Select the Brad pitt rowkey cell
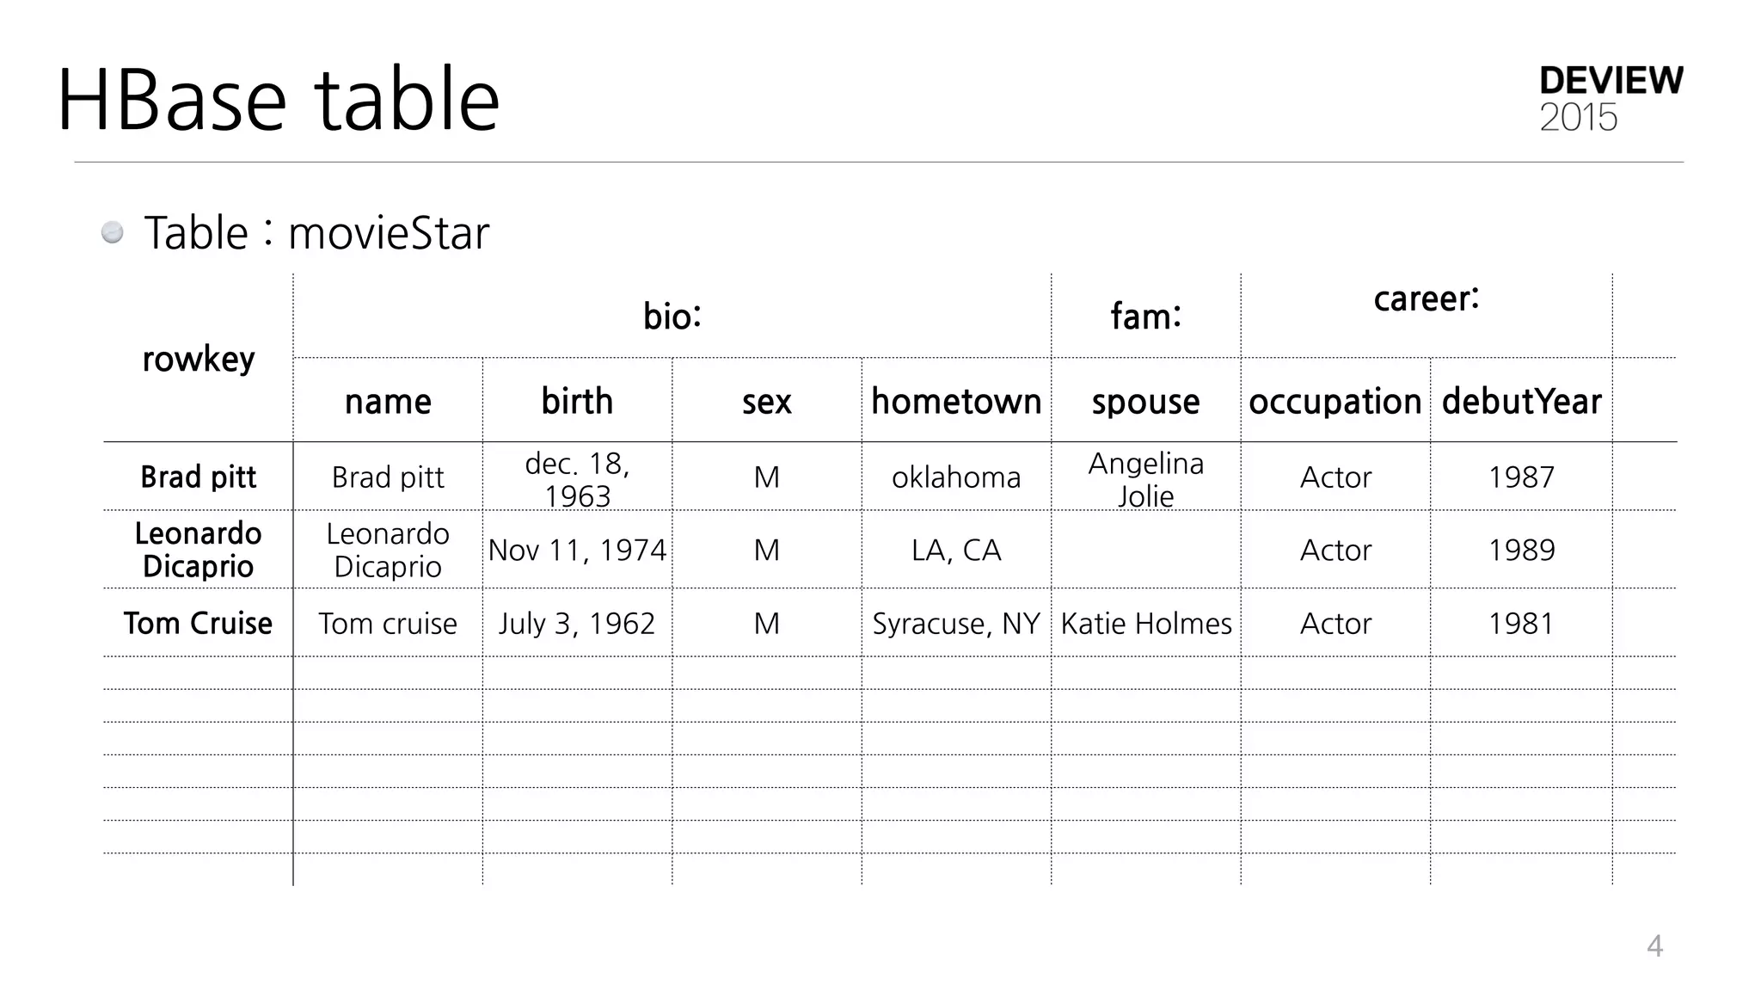 click(x=199, y=477)
